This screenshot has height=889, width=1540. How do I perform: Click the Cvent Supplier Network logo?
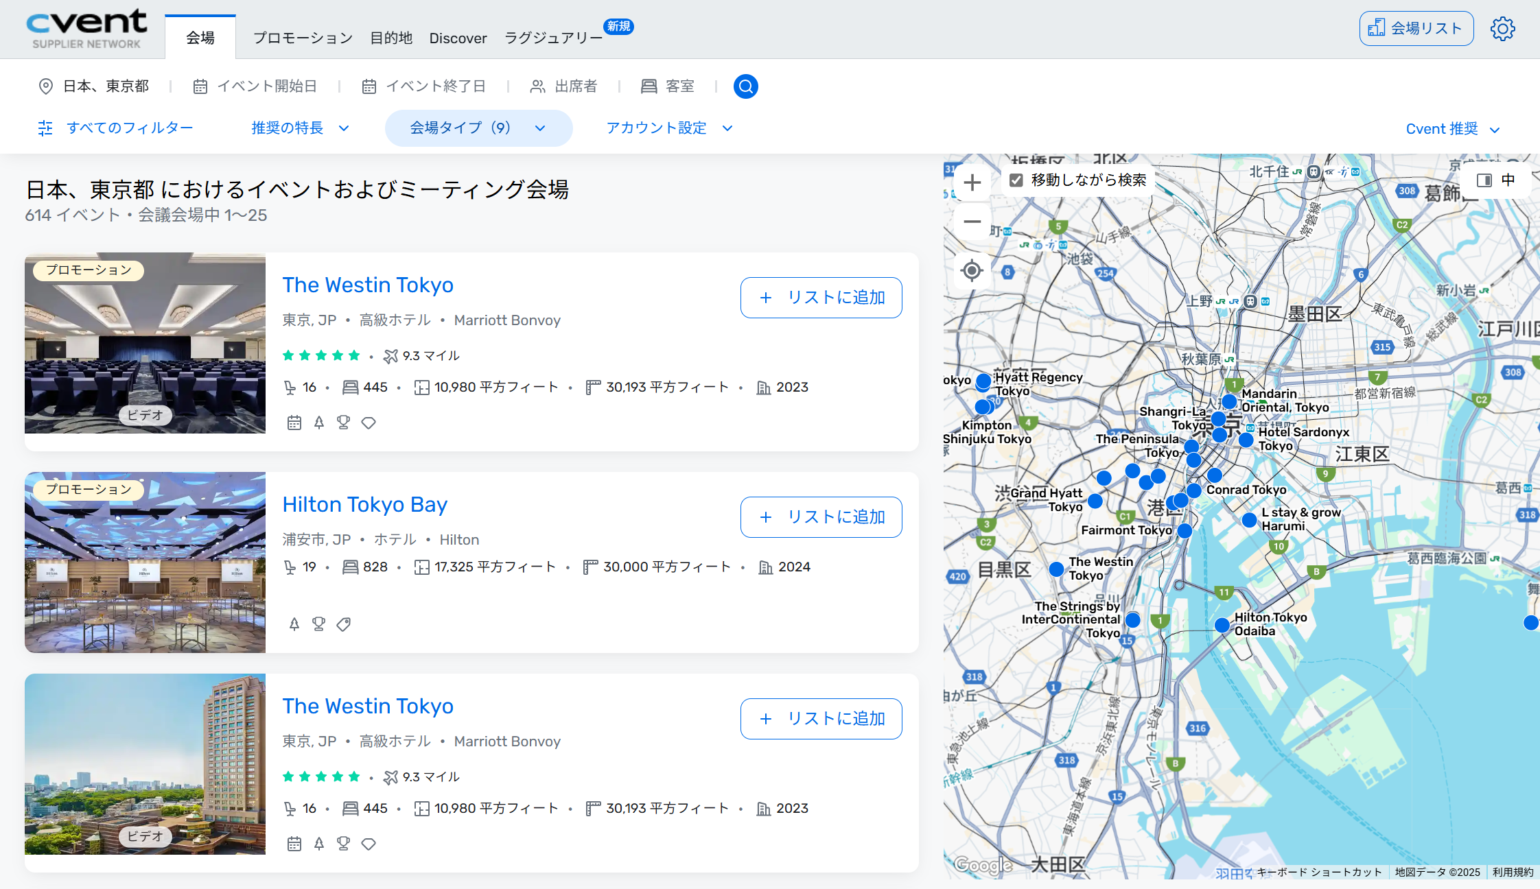(x=86, y=29)
